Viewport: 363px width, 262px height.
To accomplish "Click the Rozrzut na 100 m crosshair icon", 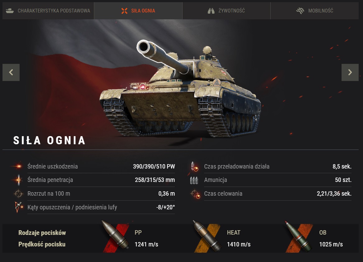I will point(18,193).
